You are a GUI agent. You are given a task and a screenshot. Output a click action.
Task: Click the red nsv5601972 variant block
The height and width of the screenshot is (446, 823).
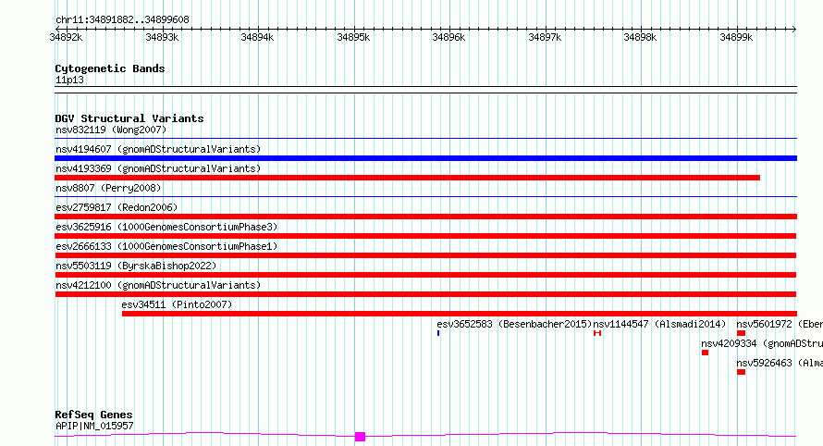pos(741,333)
